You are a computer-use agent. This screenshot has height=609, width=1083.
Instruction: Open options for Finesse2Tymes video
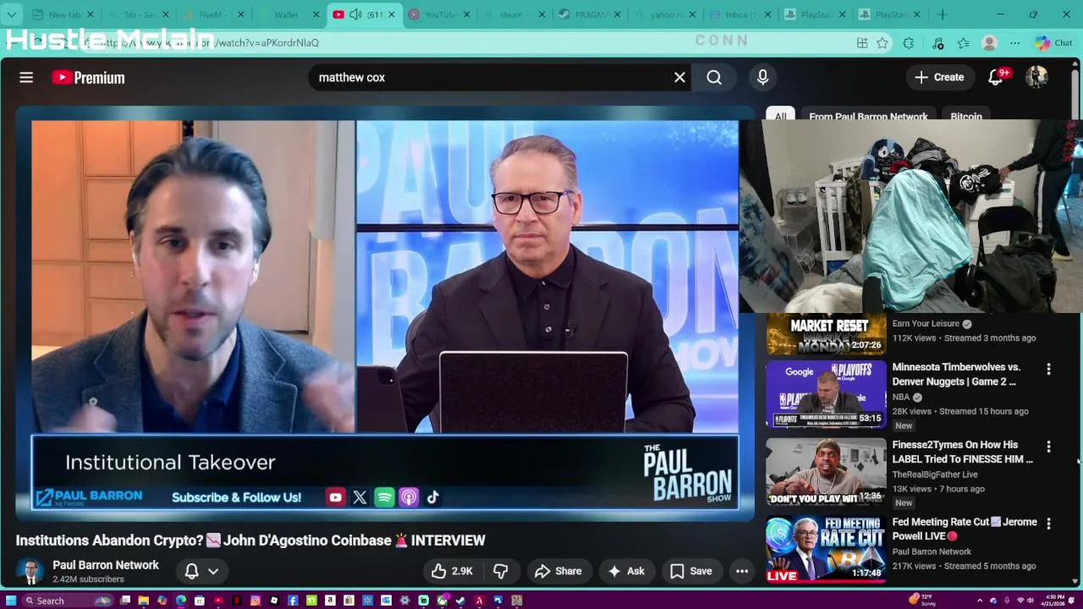coord(1048,447)
